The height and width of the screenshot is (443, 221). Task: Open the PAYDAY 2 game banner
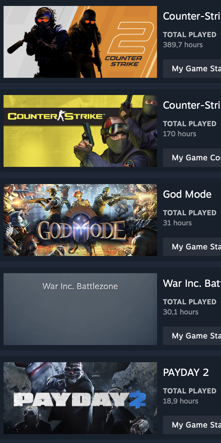pyautogui.click(x=80, y=398)
